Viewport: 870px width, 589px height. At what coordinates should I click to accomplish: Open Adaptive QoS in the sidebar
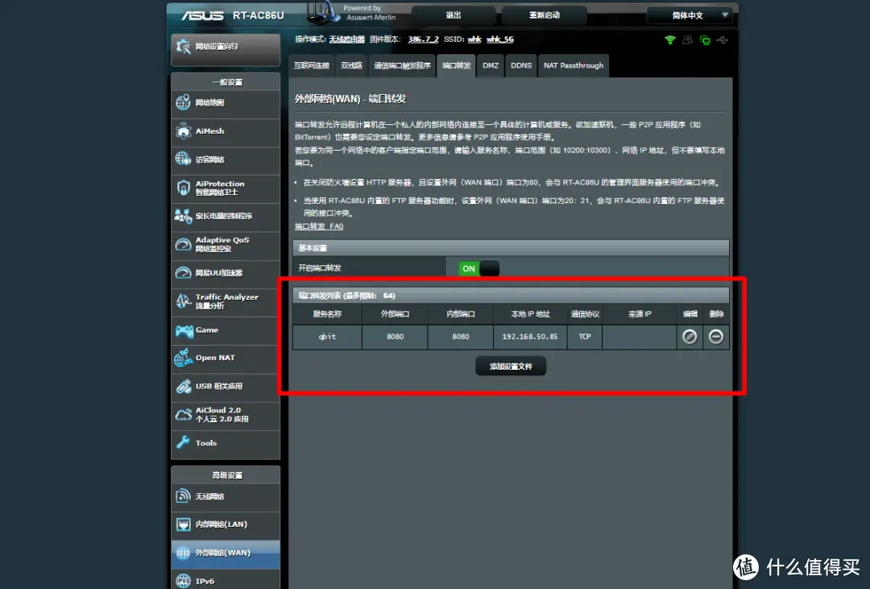click(x=225, y=244)
